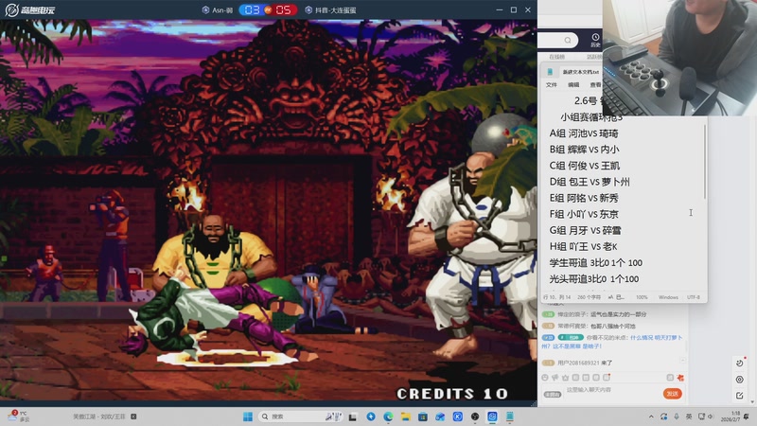The height and width of the screenshot is (426, 757).
Task: Click the line 'H组 吖王 vs 老k'
Action: point(583,246)
